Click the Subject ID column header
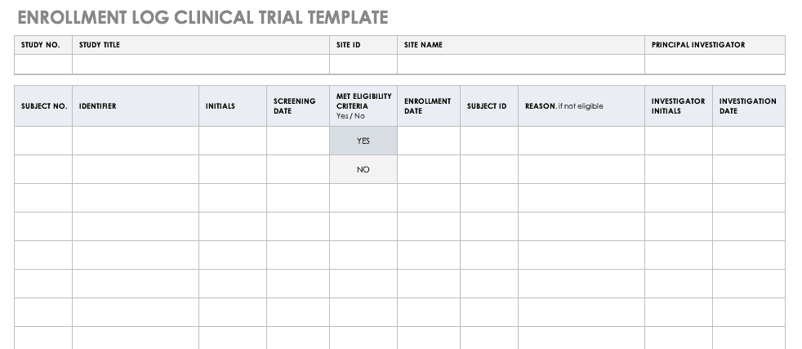Screen dimensions: 802x349 pos(488,106)
